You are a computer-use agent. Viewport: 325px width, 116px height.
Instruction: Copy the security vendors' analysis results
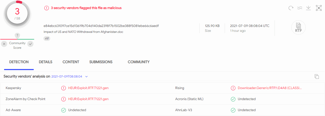(317, 76)
